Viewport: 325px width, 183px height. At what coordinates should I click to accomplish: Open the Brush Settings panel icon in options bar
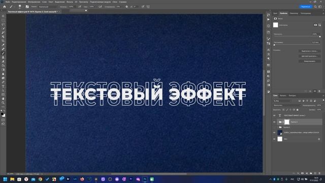[27, 7]
